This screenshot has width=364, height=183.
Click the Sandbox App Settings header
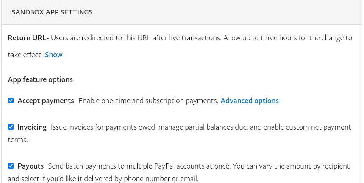pyautogui.click(x=52, y=12)
